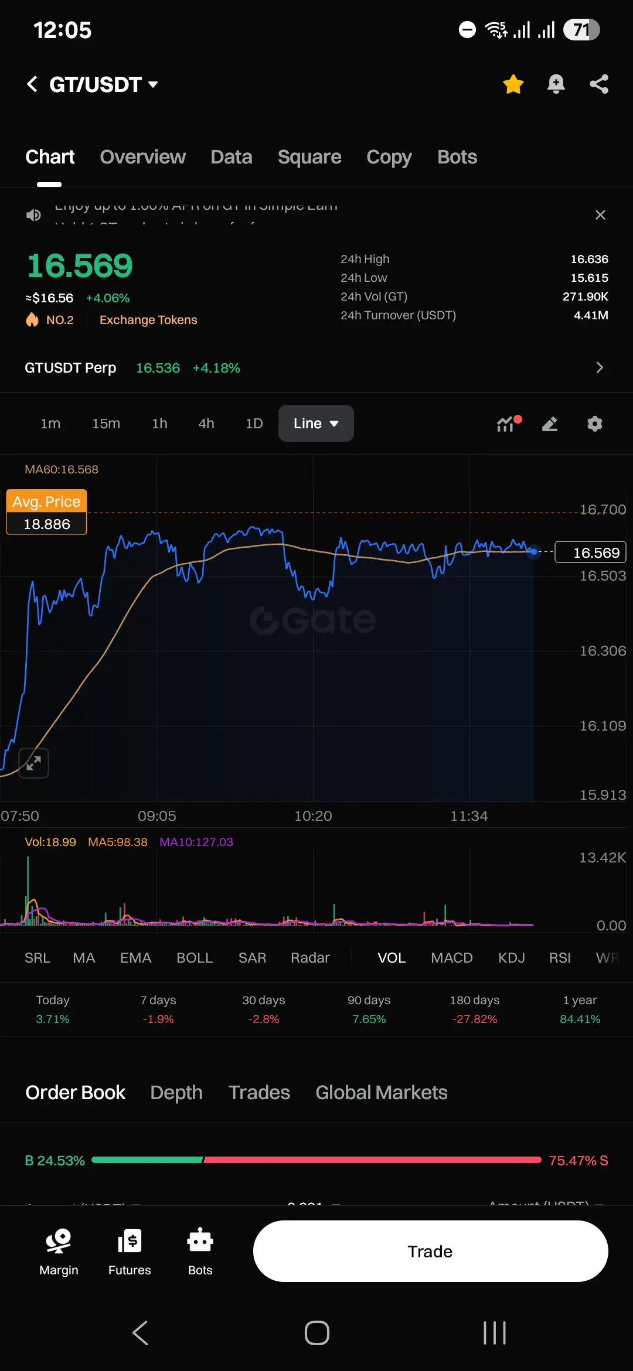Viewport: 633px width, 1371px height.
Task: Switch to the Trades tab
Action: (x=259, y=1093)
